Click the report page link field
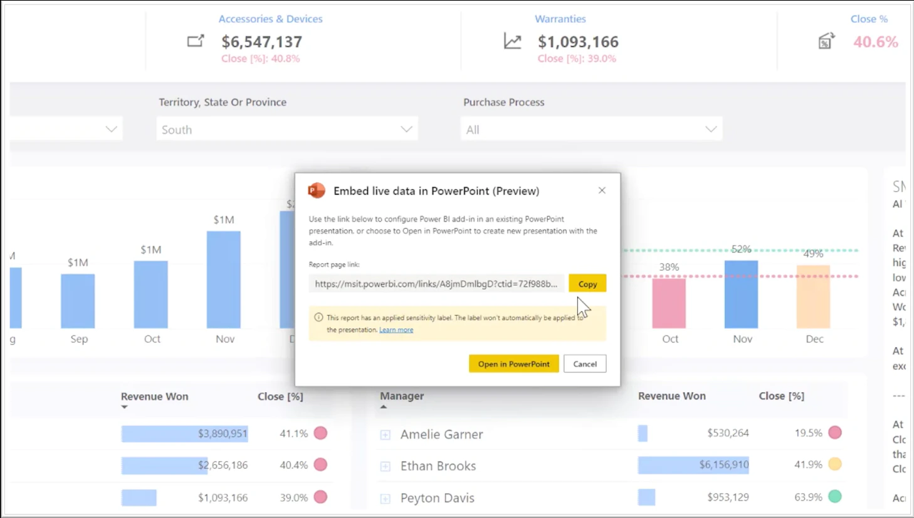 pyautogui.click(x=436, y=284)
